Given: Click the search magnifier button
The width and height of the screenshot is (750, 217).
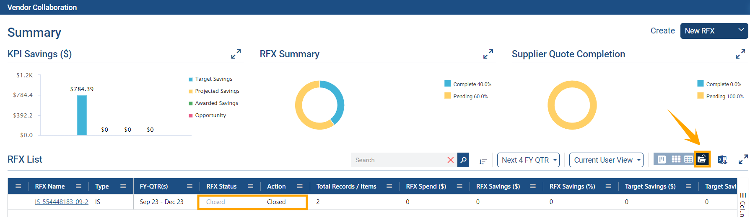Looking at the screenshot, I should [x=463, y=160].
